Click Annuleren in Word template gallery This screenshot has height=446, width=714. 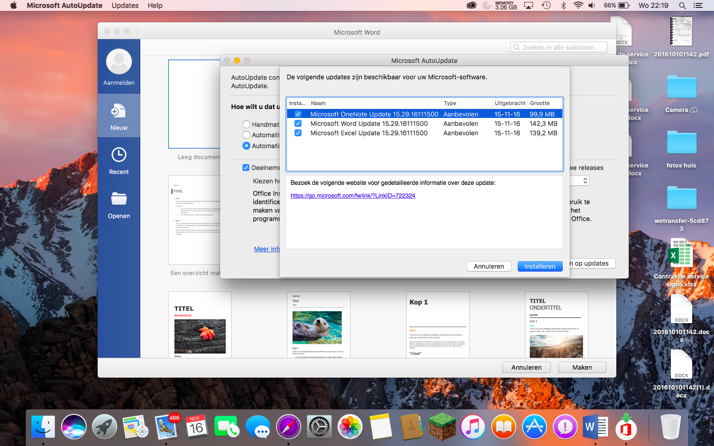527,367
